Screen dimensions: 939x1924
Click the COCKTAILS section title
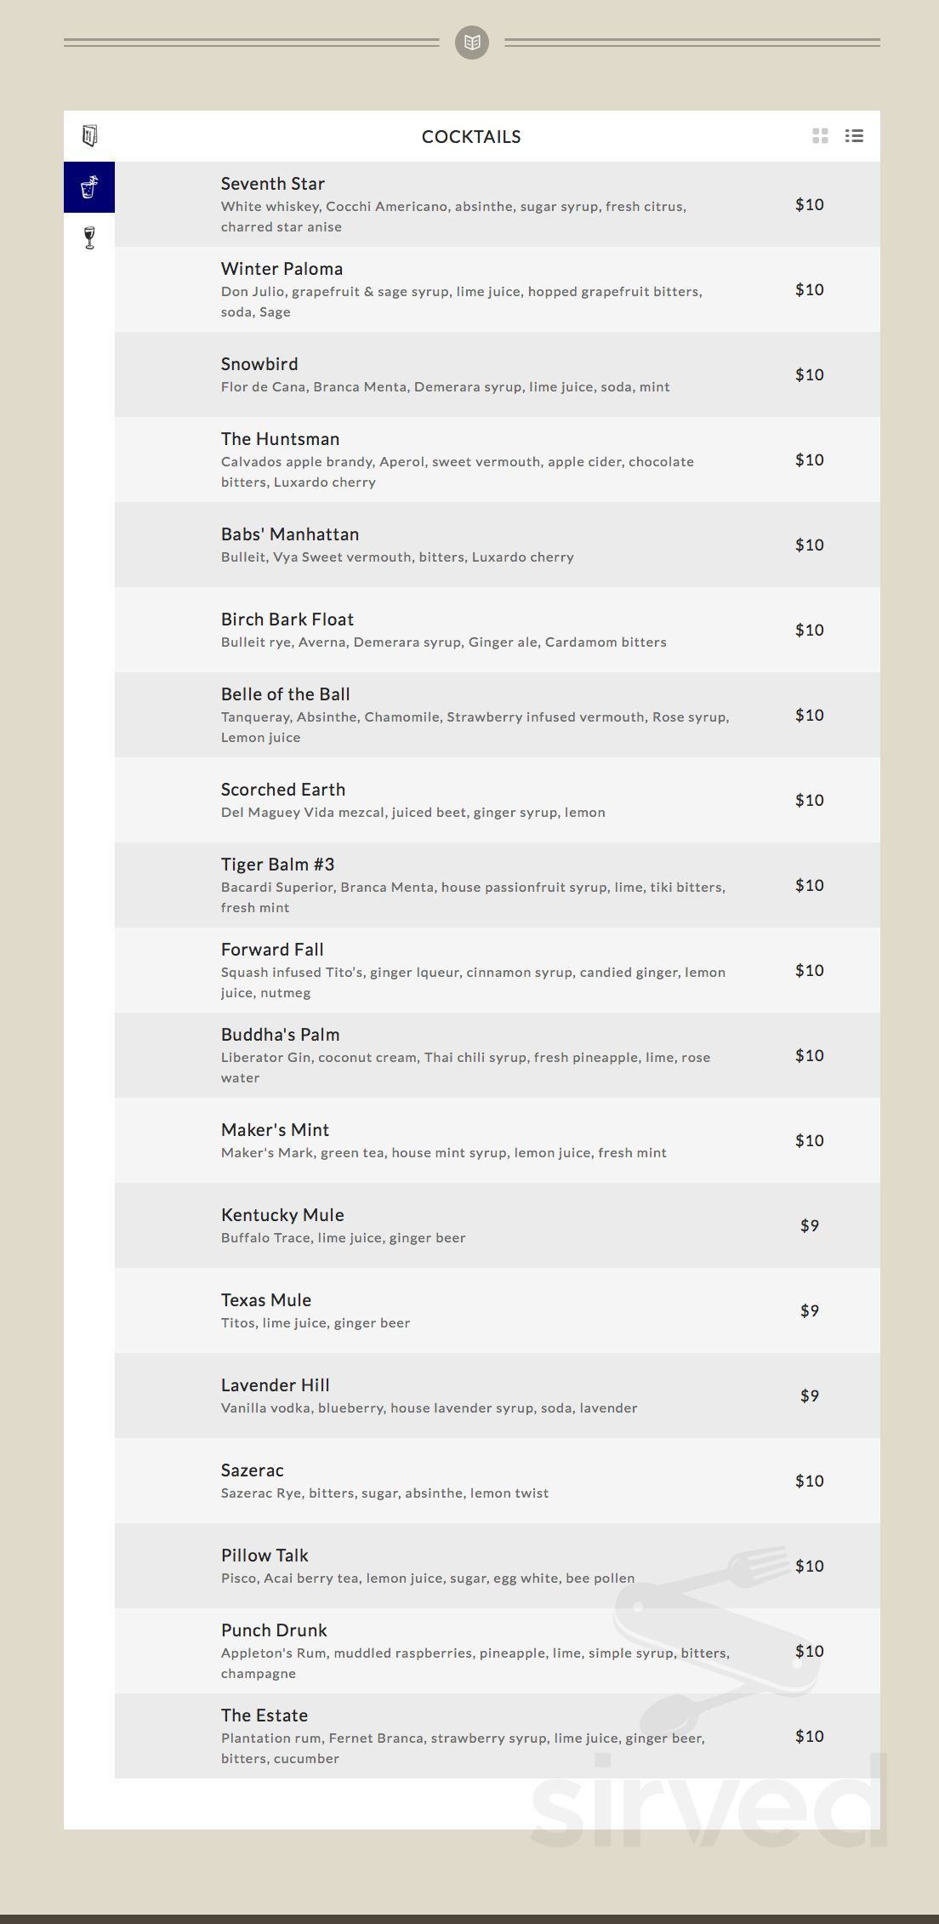469,136
